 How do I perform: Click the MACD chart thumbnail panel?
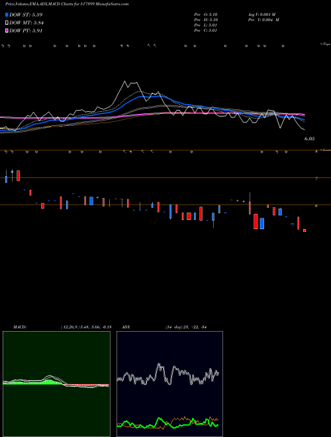click(x=56, y=384)
